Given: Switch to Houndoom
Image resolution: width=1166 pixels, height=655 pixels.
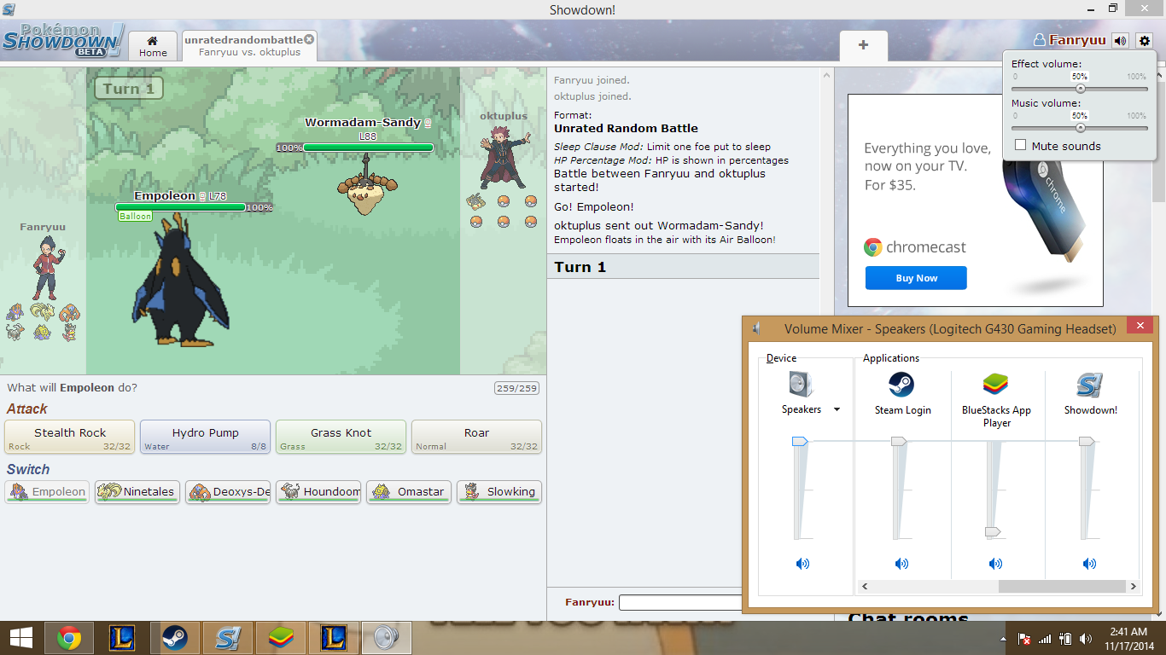Looking at the screenshot, I should (318, 492).
